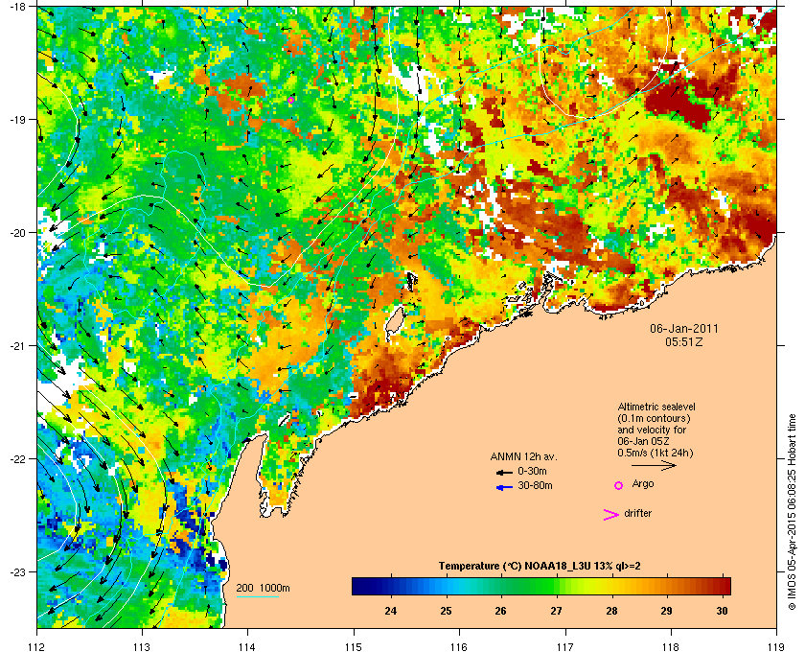The image size is (805, 652).
Task: Click the 26 tick label on the color bar
Action: (501, 611)
